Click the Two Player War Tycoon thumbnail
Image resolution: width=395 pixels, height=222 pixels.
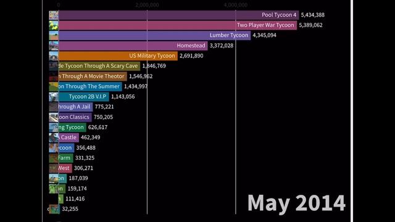tap(54, 25)
